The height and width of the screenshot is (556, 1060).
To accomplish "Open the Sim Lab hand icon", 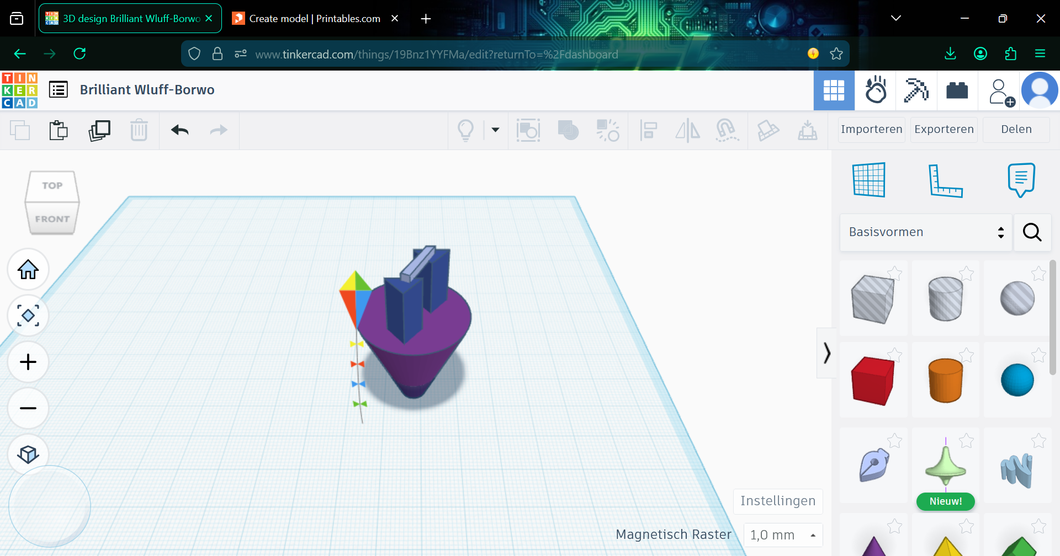I will (x=876, y=90).
